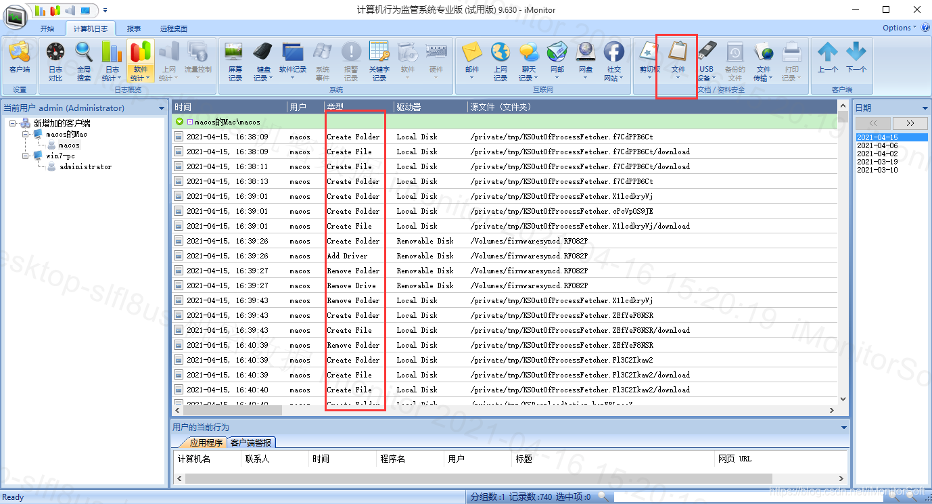The height and width of the screenshot is (504, 932).
Task: Open 聊天记录 chat records
Action: 529,61
